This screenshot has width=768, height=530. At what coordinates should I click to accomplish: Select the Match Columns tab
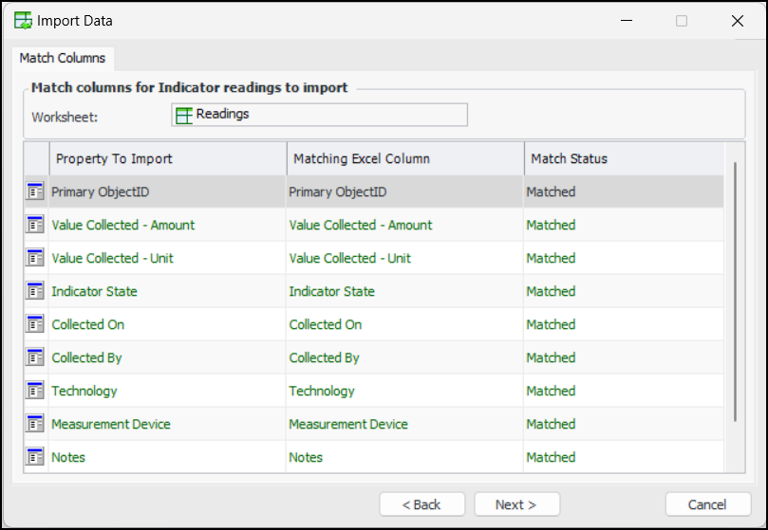[x=63, y=59]
